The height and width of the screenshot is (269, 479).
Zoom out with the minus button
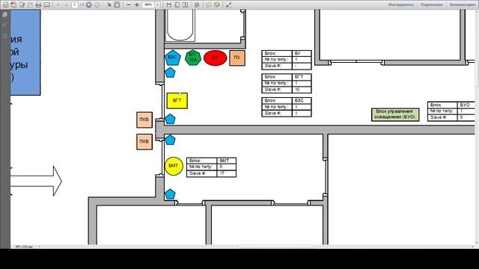pos(129,4)
